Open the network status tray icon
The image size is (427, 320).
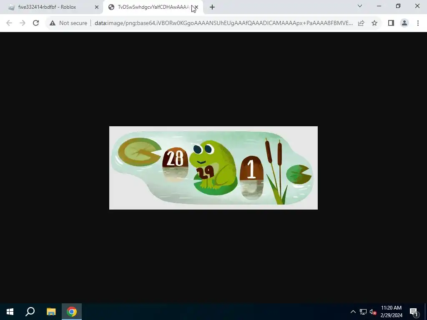pyautogui.click(x=363, y=312)
